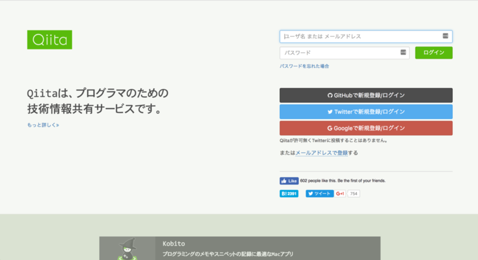This screenshot has width=478, height=260.
Task: Sign in with the GitHub button
Action: [366, 95]
